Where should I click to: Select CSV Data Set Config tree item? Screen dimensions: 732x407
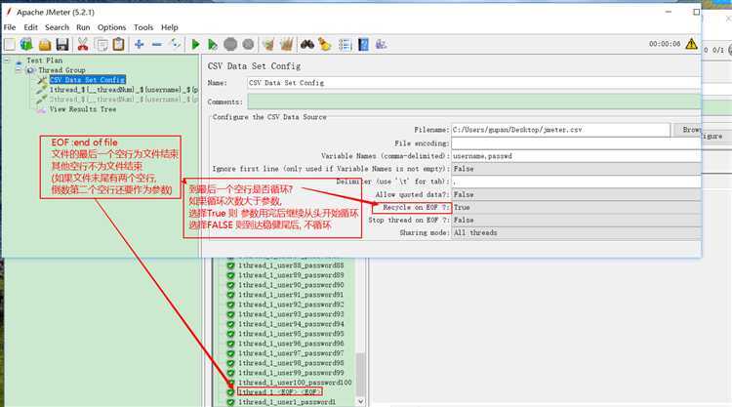pos(87,80)
